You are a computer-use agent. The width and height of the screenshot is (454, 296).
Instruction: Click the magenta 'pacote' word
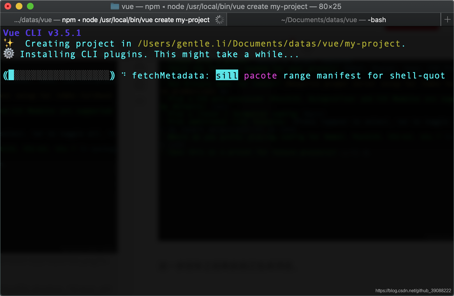point(261,76)
